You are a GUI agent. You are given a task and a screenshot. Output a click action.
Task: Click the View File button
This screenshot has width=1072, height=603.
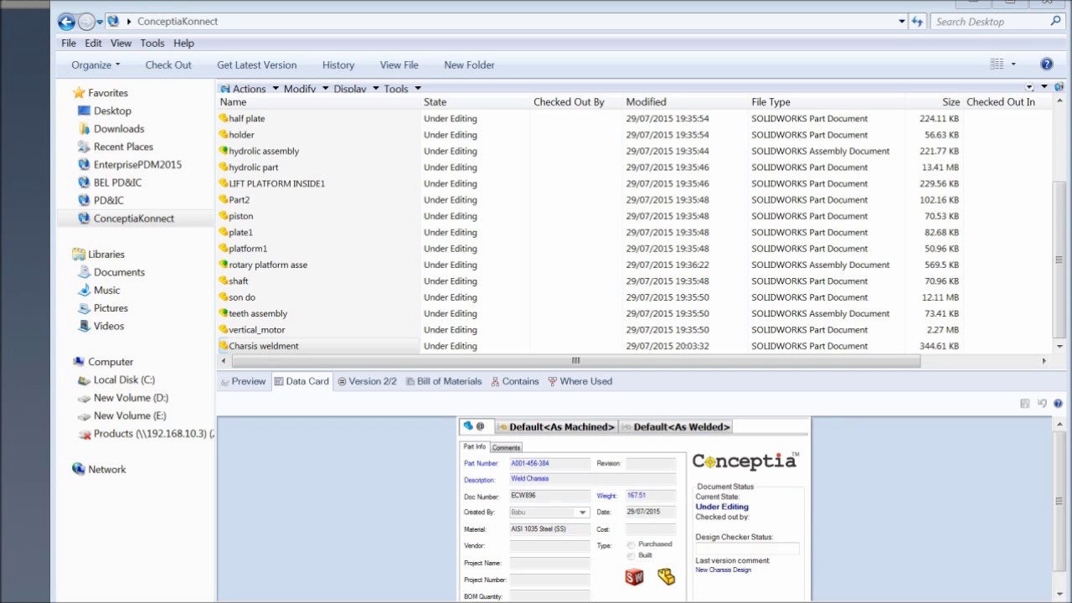399,64
